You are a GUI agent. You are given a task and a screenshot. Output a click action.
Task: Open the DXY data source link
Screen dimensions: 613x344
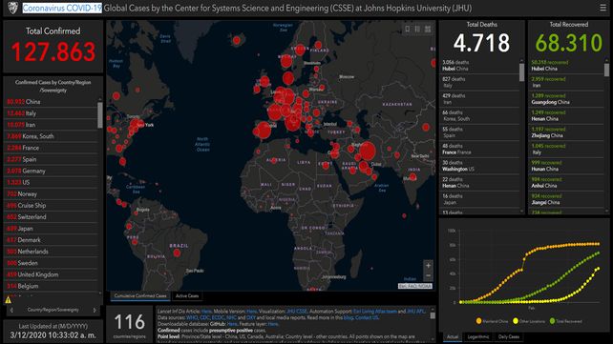[x=251, y=318]
